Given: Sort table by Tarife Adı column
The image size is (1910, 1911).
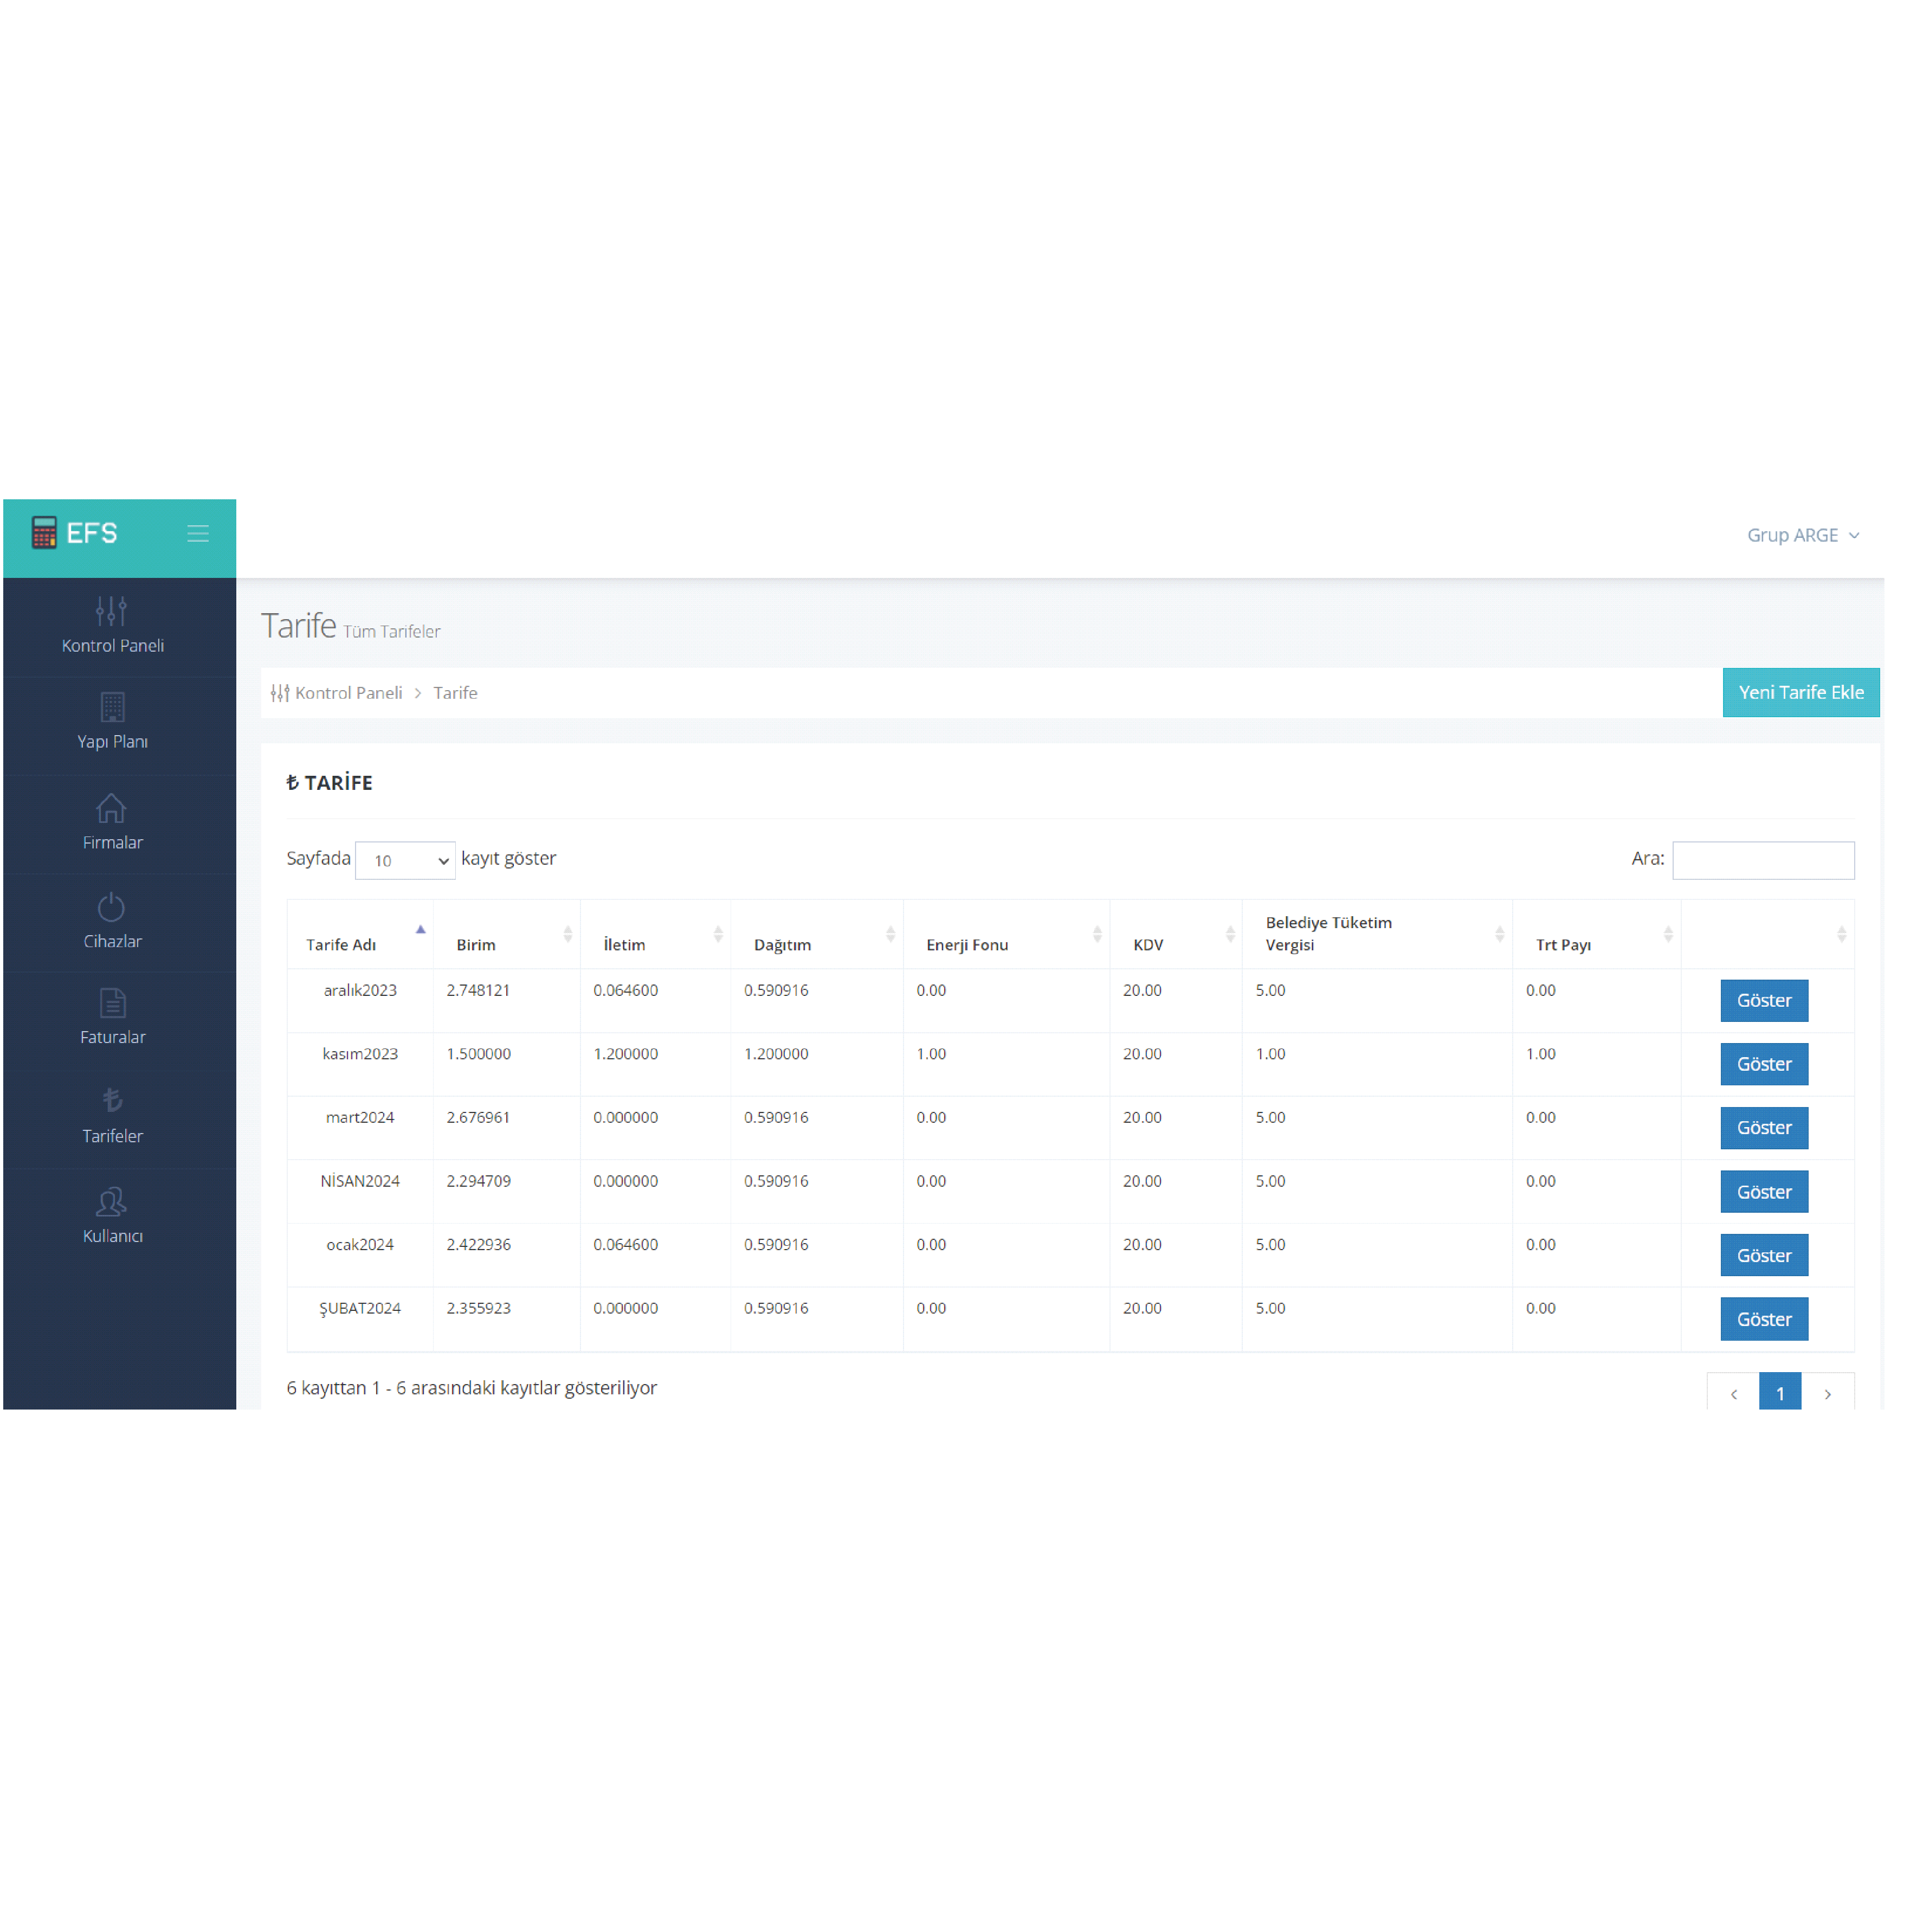Looking at the screenshot, I should click(341, 944).
